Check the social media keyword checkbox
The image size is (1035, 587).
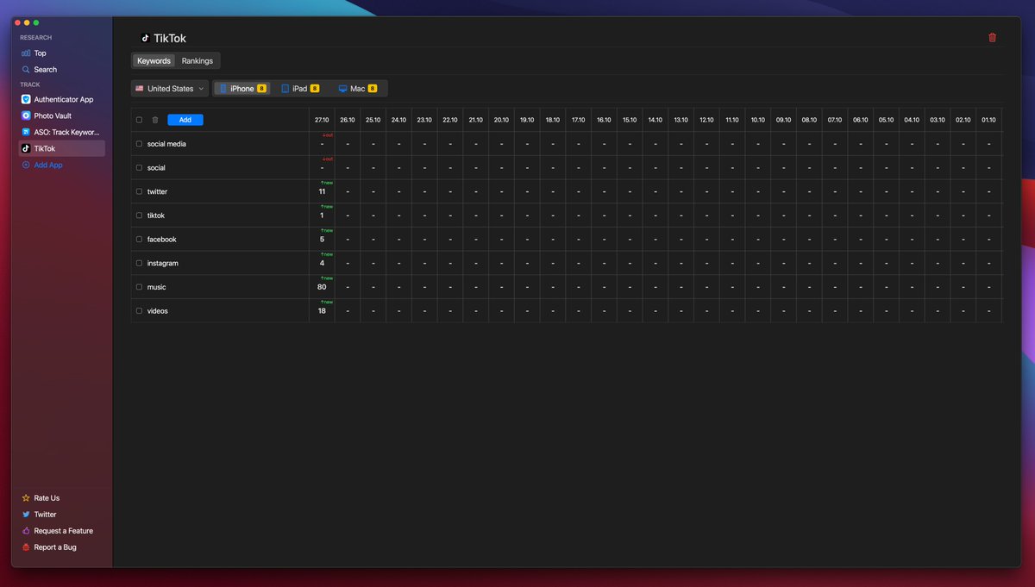click(x=139, y=144)
